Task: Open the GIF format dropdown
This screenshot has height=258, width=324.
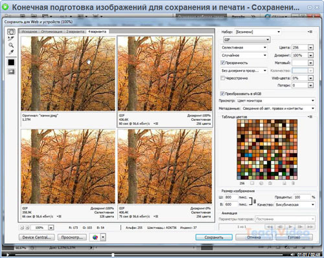Action: coord(247,39)
